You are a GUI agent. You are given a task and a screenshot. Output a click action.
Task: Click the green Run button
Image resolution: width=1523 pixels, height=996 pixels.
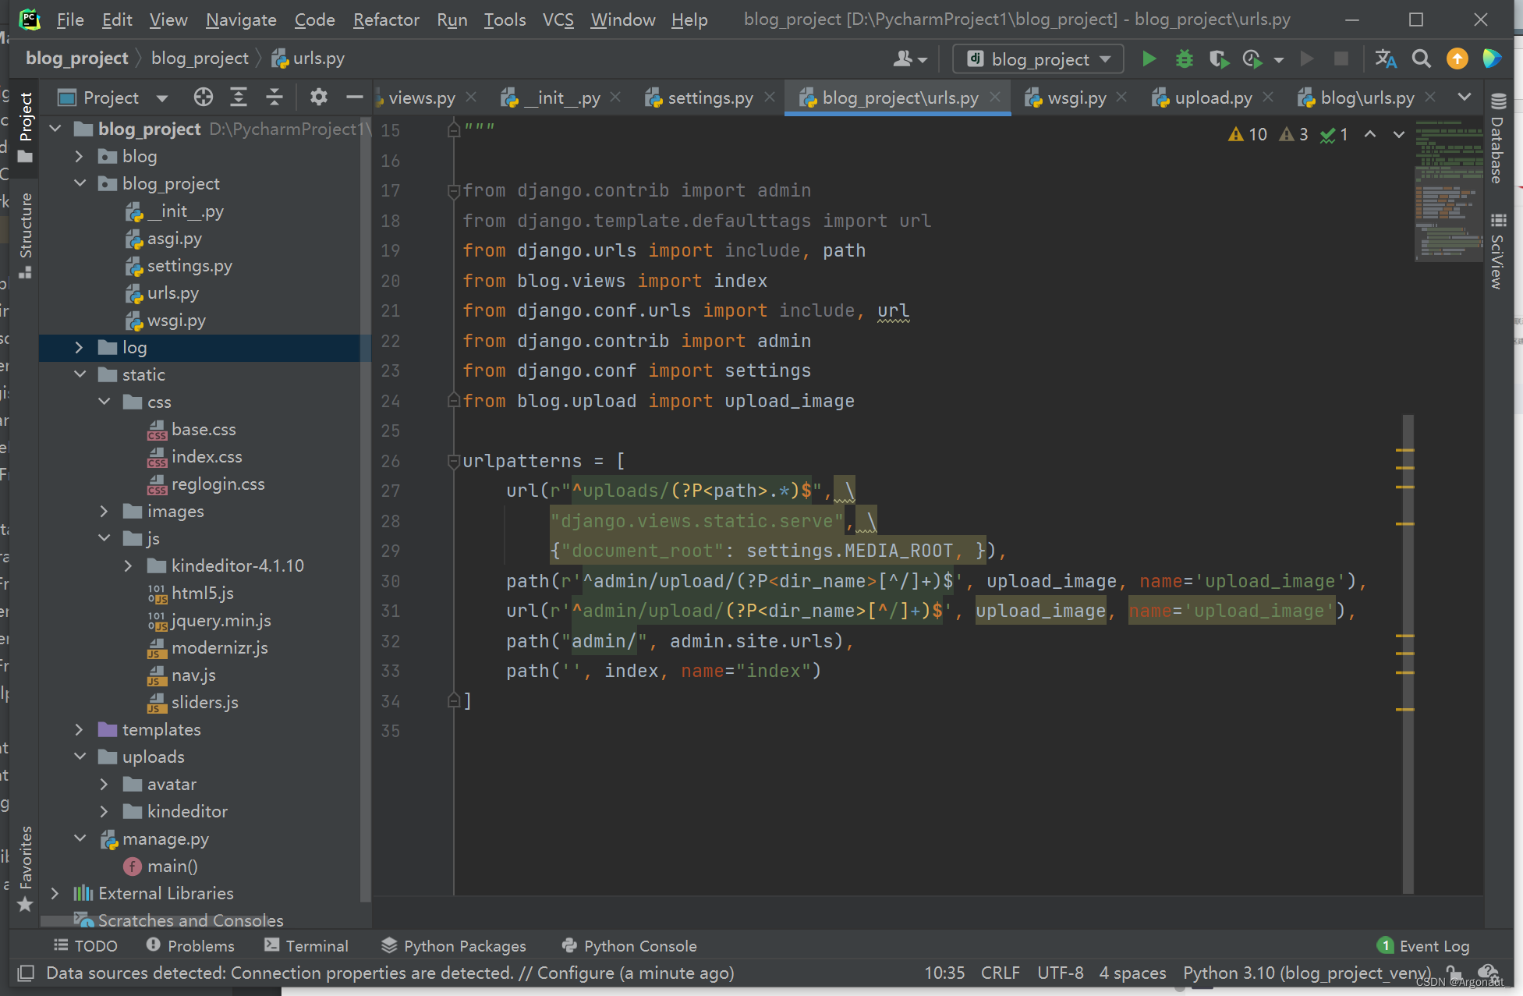1149,59
